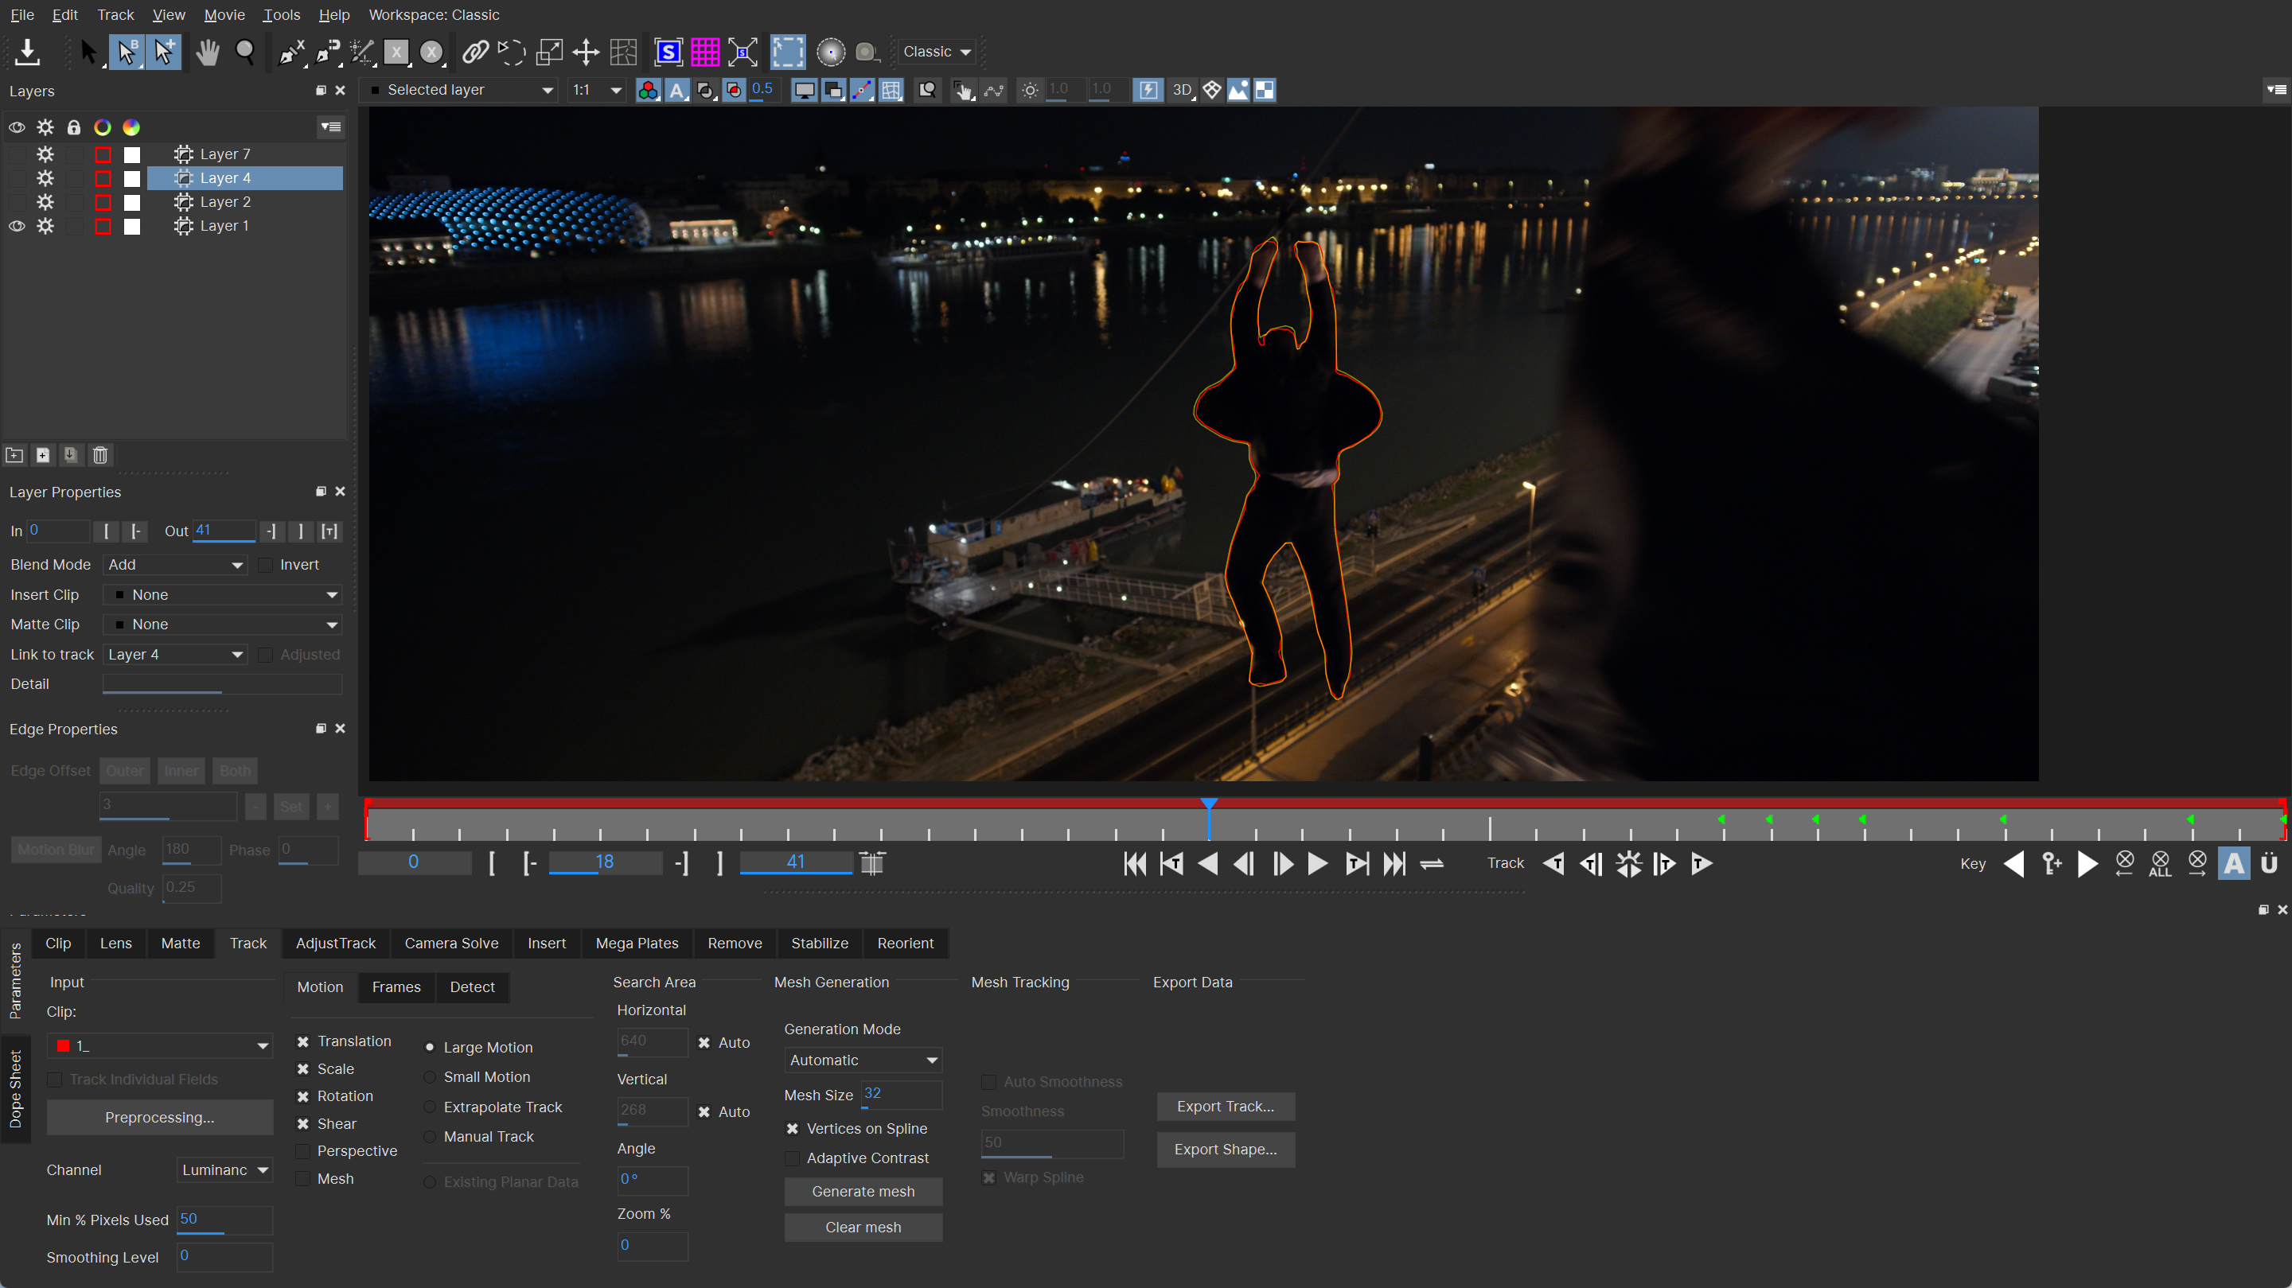The width and height of the screenshot is (2292, 1288).
Task: Click the Save project download icon
Action: click(28, 52)
